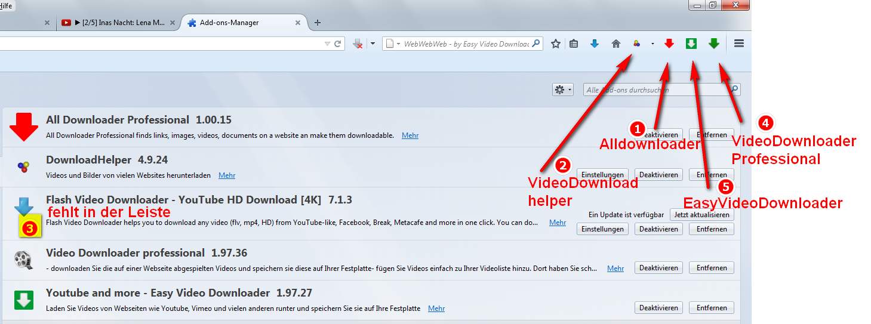Close the leftmost partially visible tab

47,23
